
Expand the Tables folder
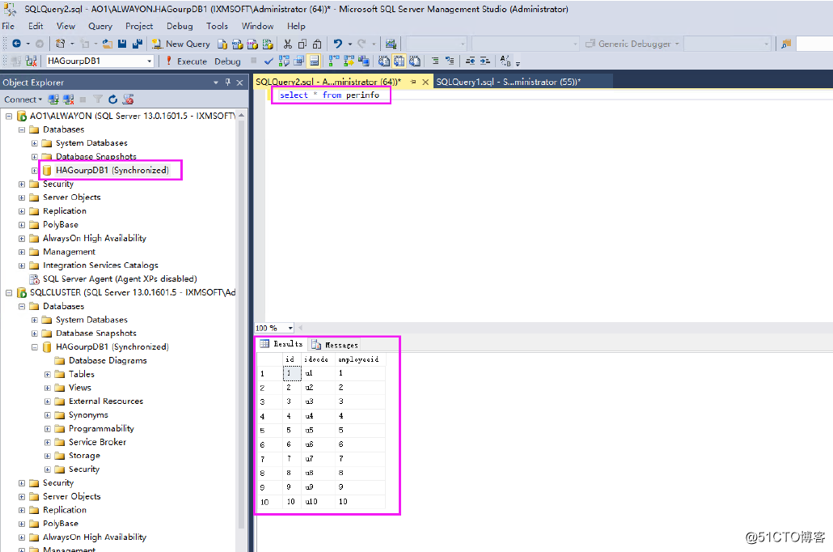[x=47, y=375]
